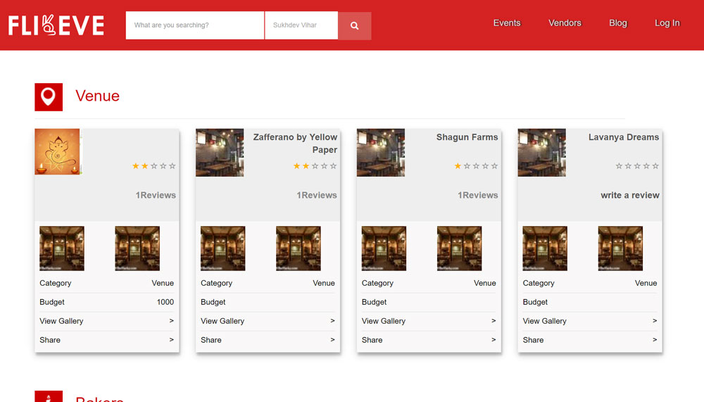Open the Zafferano by Yellow Paper title
Viewport: 704px width, 402px height.
click(x=295, y=144)
